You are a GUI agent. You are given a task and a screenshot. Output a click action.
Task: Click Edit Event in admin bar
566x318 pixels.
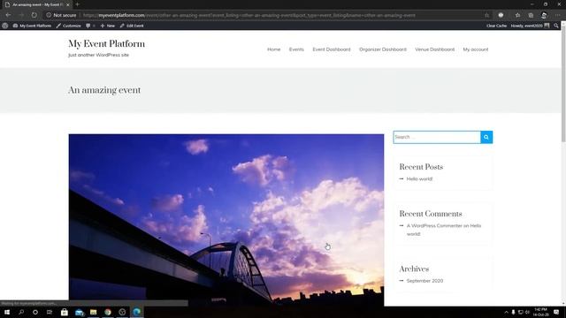(132, 26)
